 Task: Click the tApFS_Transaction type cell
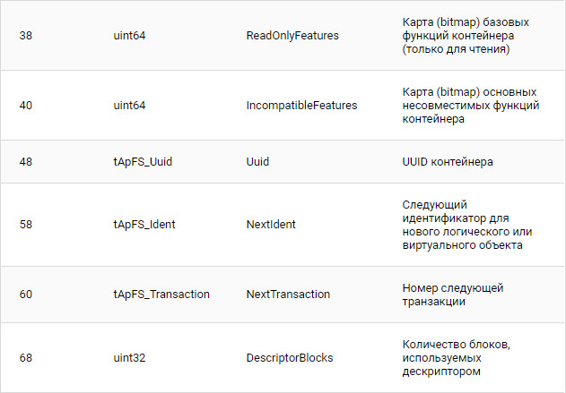pos(161,294)
